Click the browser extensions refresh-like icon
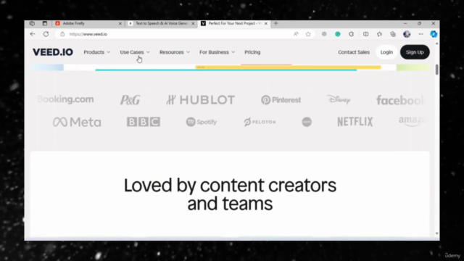 pyautogui.click(x=351, y=34)
